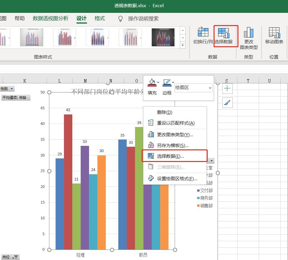
Task: Click the Operation Search lightbulb icon
Action: [x=121, y=19]
